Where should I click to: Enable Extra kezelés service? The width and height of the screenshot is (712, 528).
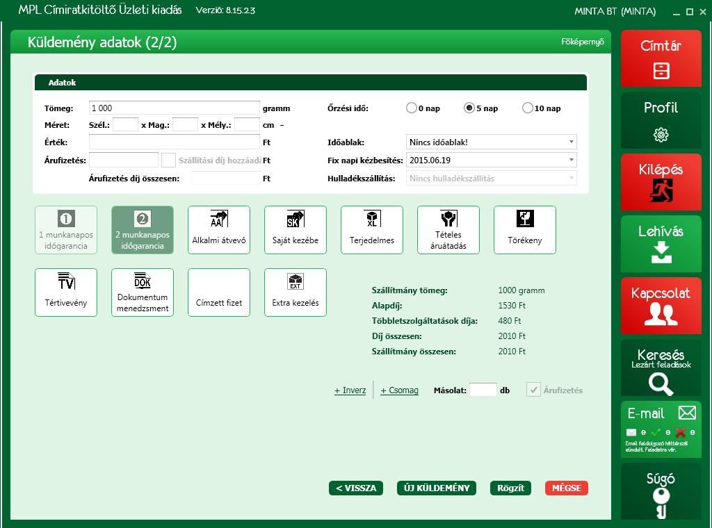(x=295, y=292)
